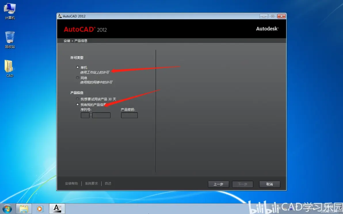Viewport: 343px width, 214px height.
Task: Open the 安装帮助 link
Action: (72, 184)
